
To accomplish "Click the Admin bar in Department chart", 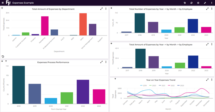I will point(16,35).
